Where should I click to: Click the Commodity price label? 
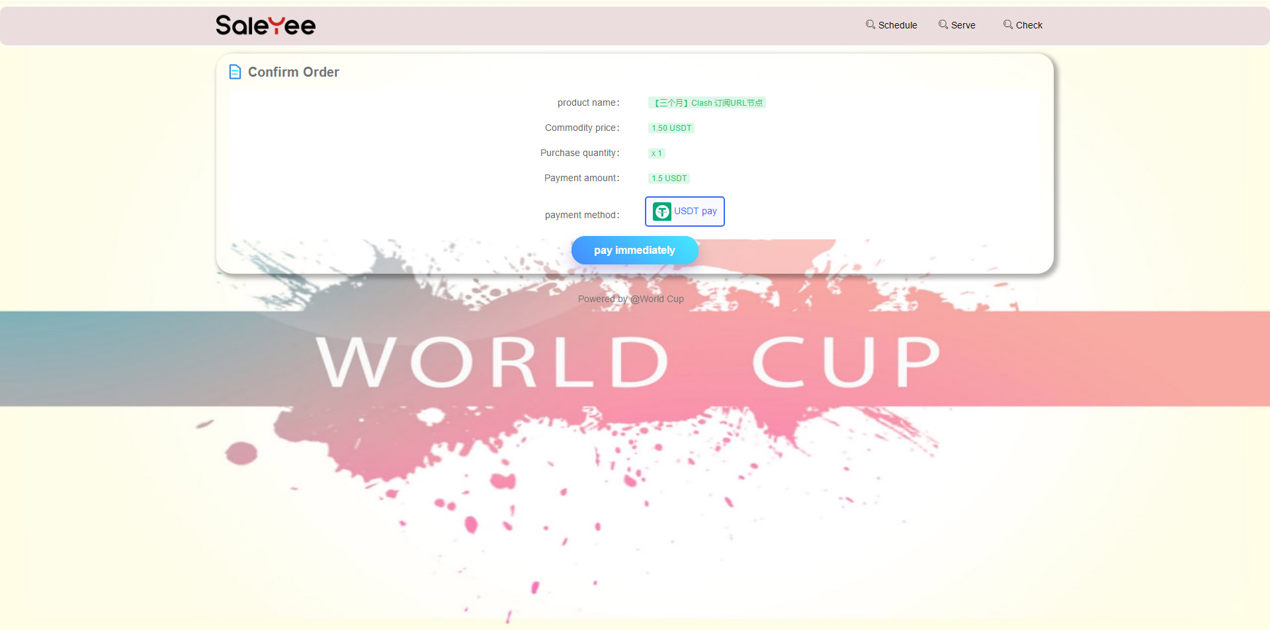tap(582, 128)
